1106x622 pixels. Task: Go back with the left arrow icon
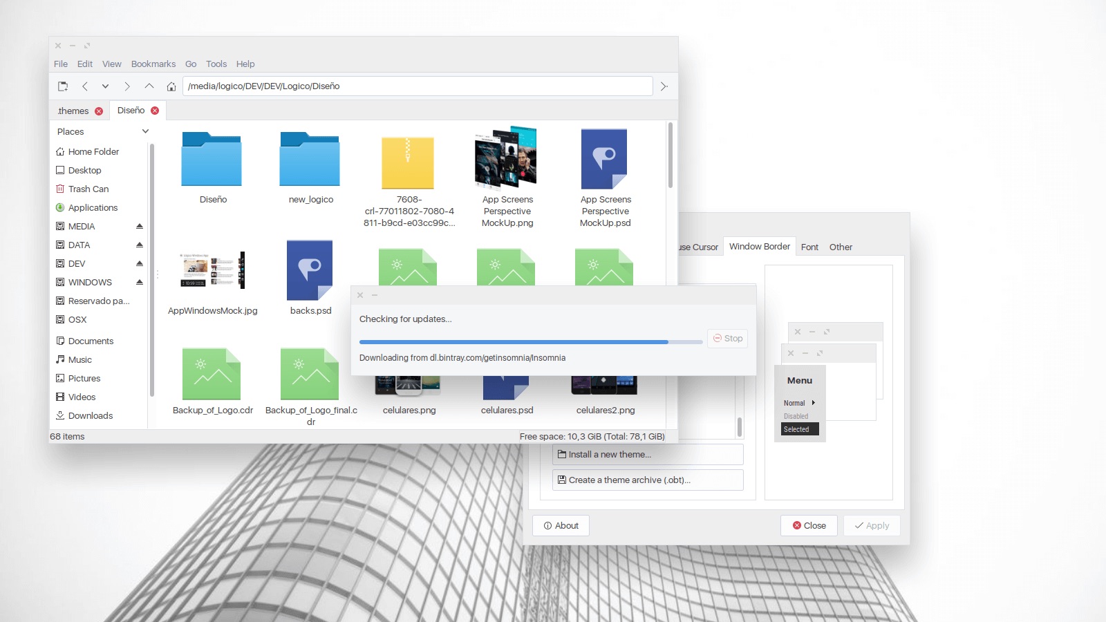85,86
